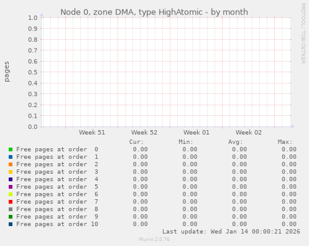Click the red order 7 legend swatch
Image resolution: width=309 pixels, height=246 pixels.
pyautogui.click(x=11, y=202)
